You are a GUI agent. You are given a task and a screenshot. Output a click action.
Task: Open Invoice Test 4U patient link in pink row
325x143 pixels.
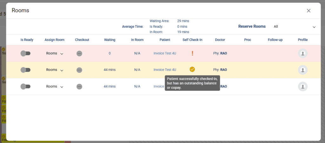coord(165,53)
